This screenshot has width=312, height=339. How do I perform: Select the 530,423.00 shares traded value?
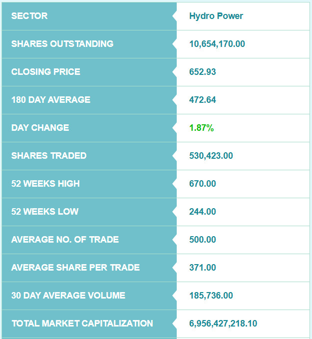point(211,156)
